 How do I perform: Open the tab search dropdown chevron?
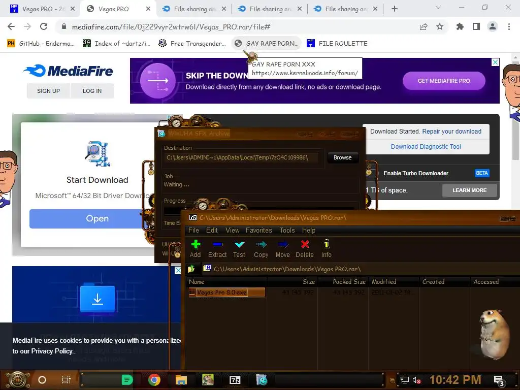coord(438,7)
